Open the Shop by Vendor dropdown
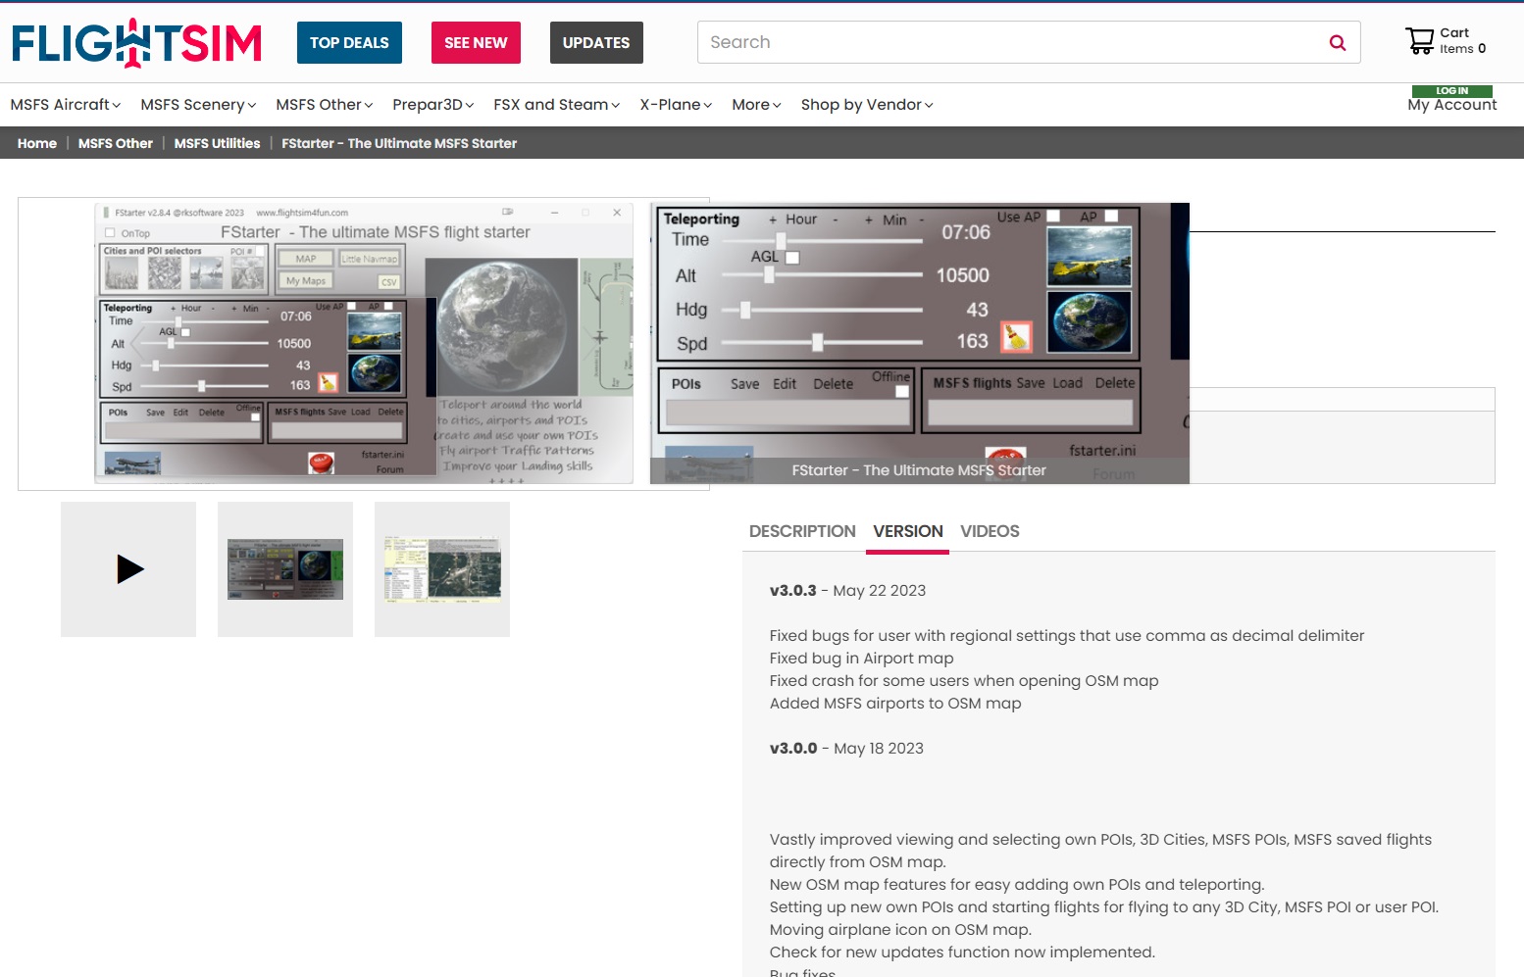1524x977 pixels. 866,105
